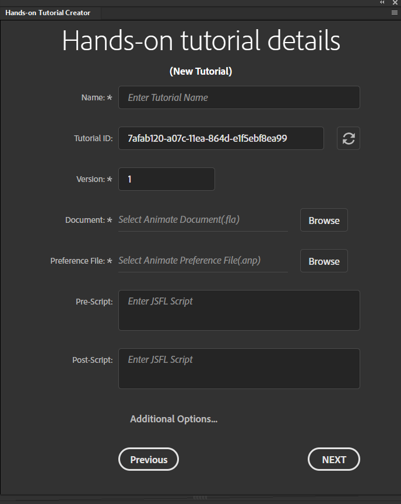
Task: Click the Name input field
Action: point(239,97)
